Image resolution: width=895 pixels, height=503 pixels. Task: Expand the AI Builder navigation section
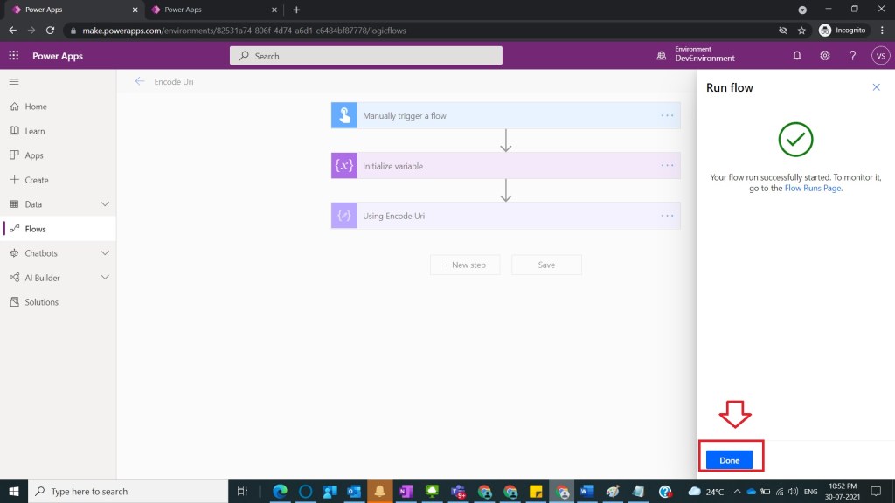[x=105, y=278]
